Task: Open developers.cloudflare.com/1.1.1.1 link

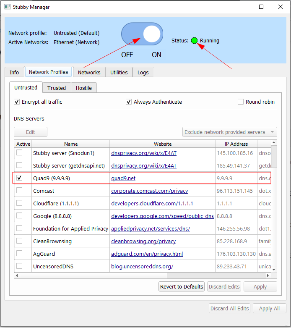Action: (152, 203)
